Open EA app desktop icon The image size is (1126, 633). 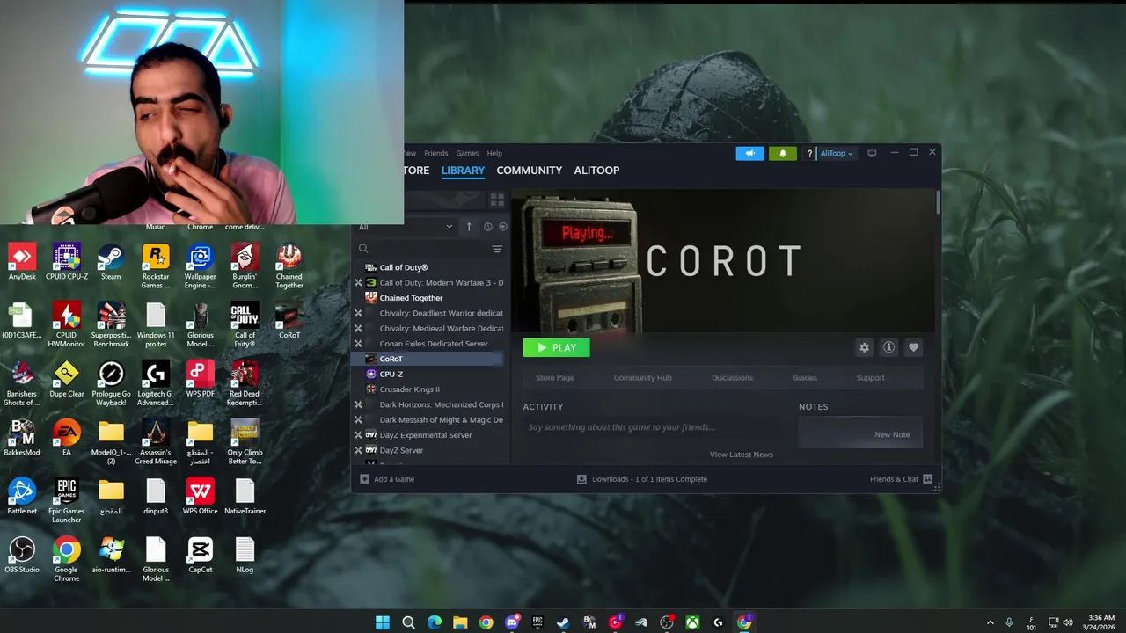click(66, 438)
